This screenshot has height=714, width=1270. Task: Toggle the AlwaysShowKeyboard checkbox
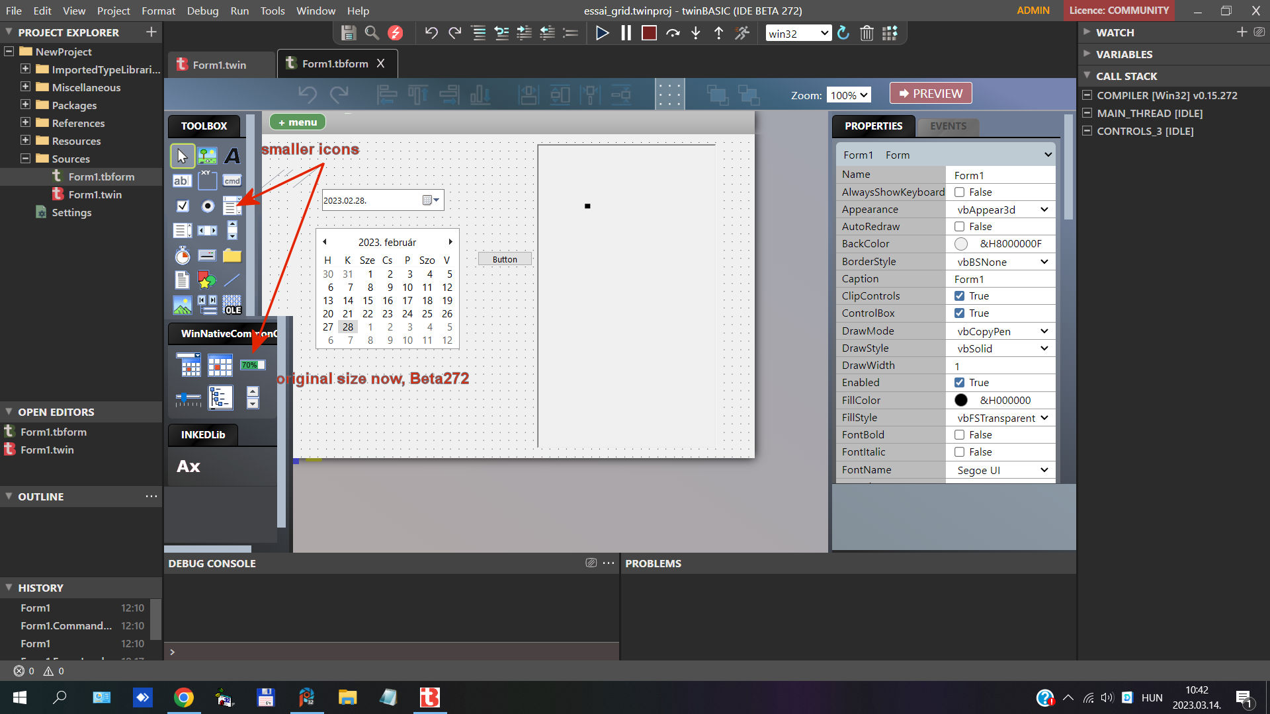959,192
